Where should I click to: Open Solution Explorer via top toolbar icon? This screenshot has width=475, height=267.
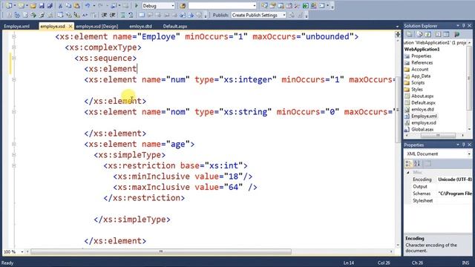coord(264,6)
